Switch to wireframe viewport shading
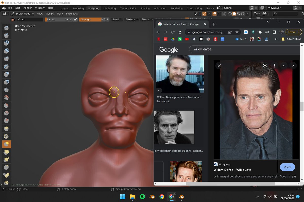Image resolution: width=304 pixels, height=202 pixels. (x=230, y=14)
